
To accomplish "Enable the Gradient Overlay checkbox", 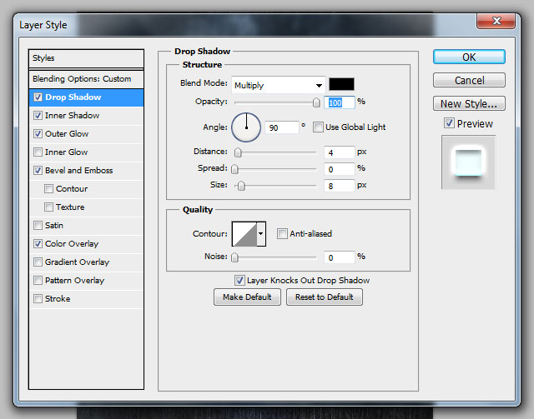I will point(38,262).
